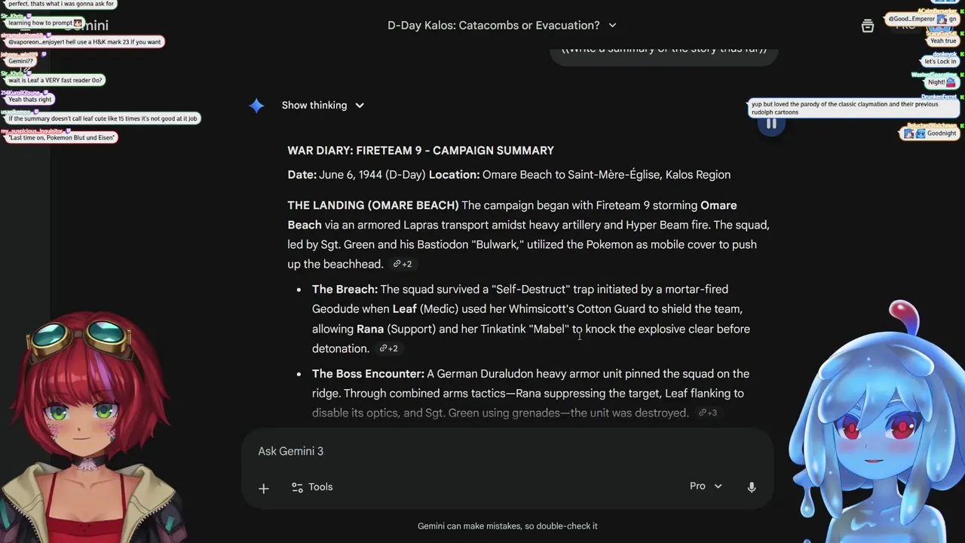Image resolution: width=965 pixels, height=543 pixels.
Task: Open the +2 source chip after The Breach bullet
Action: [x=388, y=348]
